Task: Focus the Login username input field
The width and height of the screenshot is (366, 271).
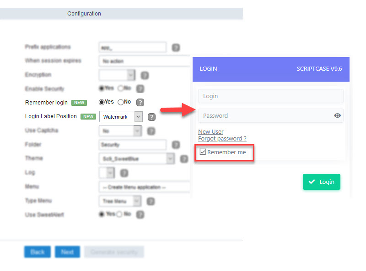Action: click(x=271, y=96)
